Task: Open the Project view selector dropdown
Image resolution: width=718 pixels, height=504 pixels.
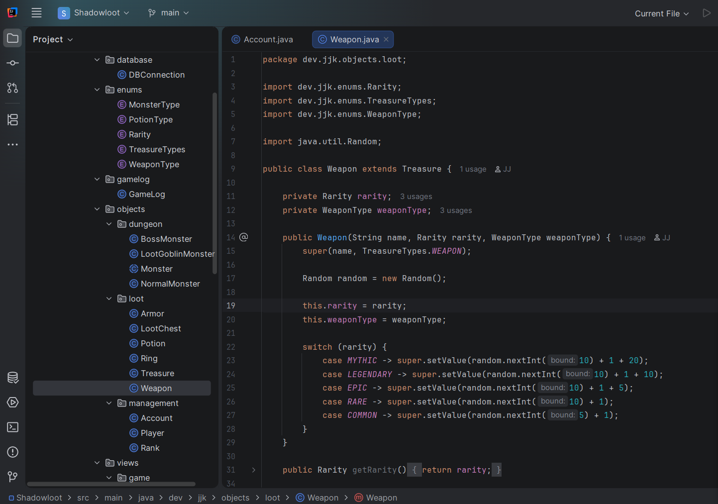Action: [x=53, y=39]
